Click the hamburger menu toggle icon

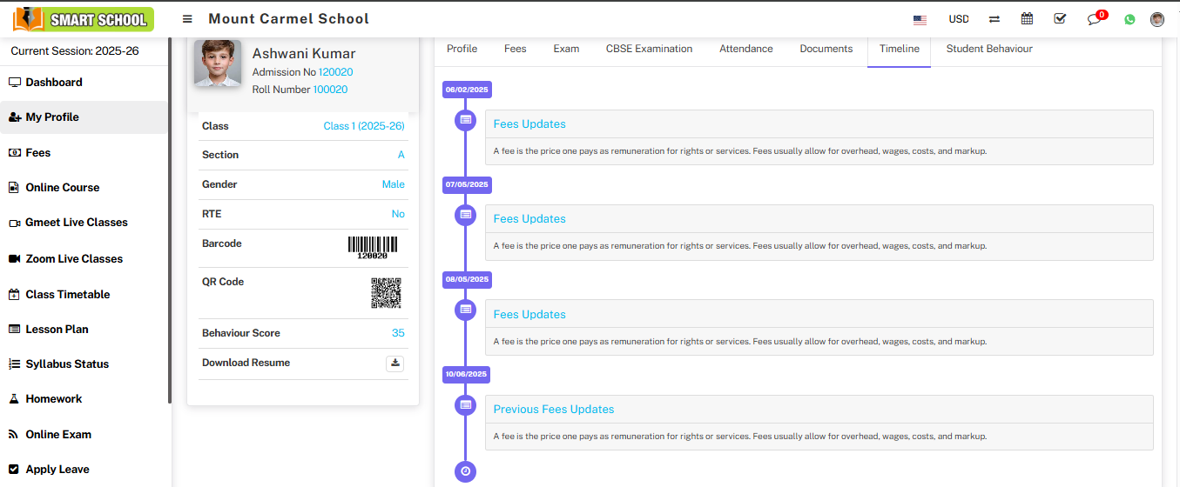pyautogui.click(x=187, y=19)
